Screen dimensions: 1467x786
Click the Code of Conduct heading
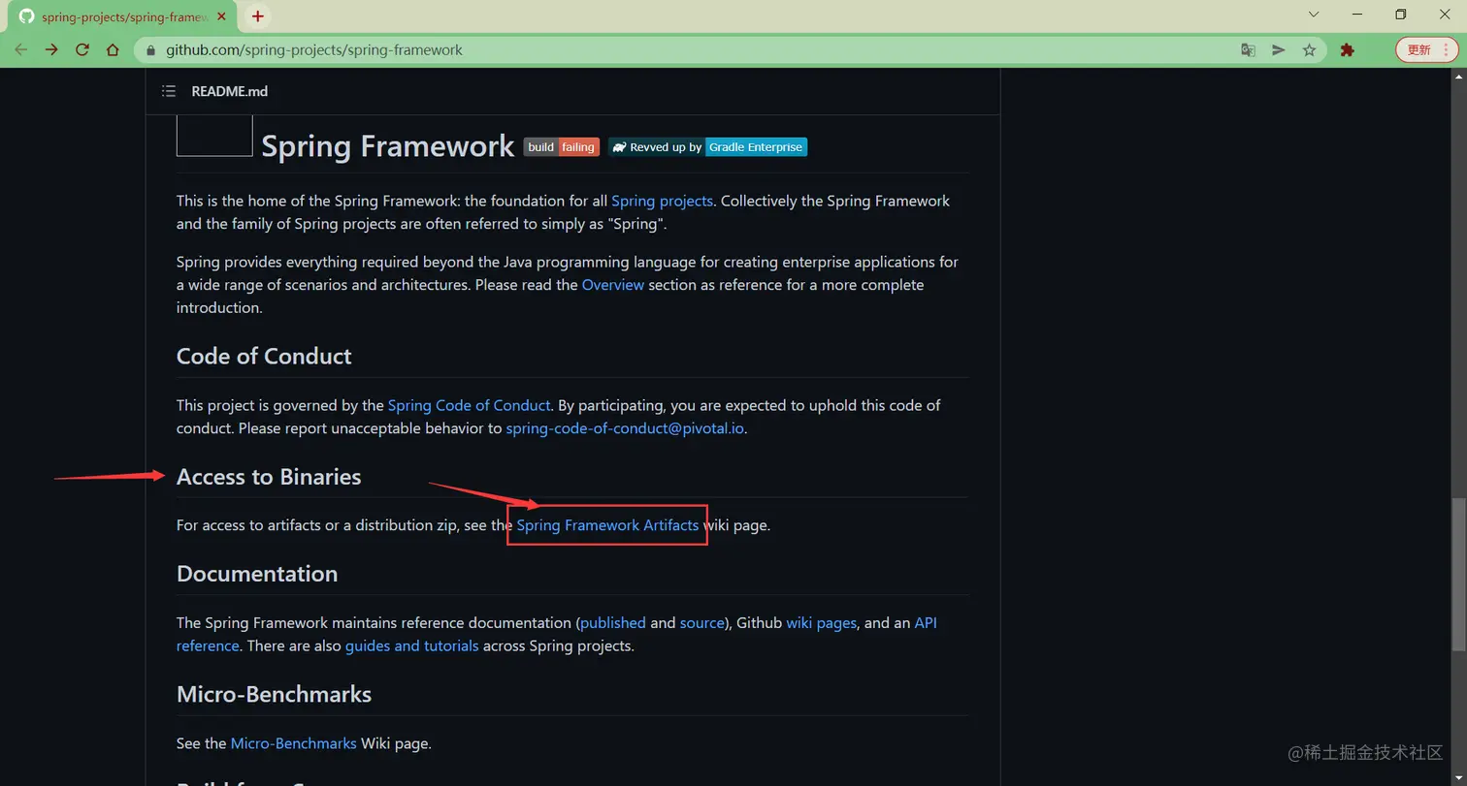[264, 357]
